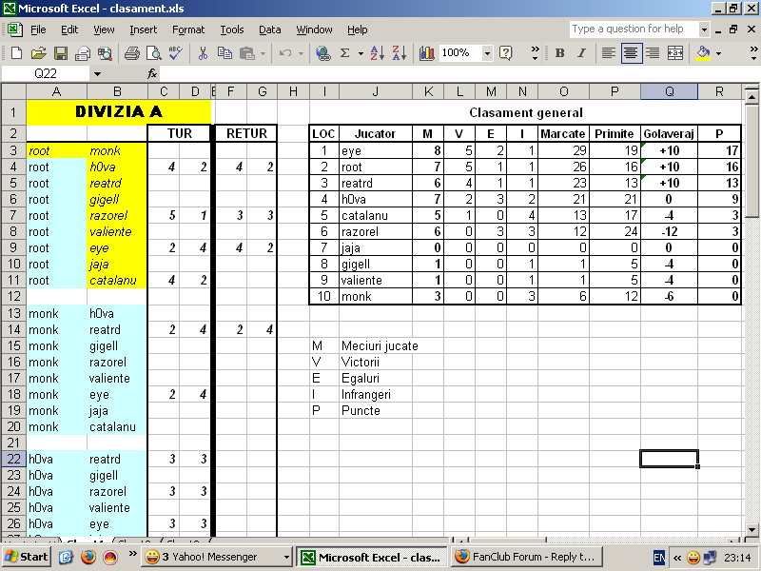Click the Cut scissors icon

[203, 53]
